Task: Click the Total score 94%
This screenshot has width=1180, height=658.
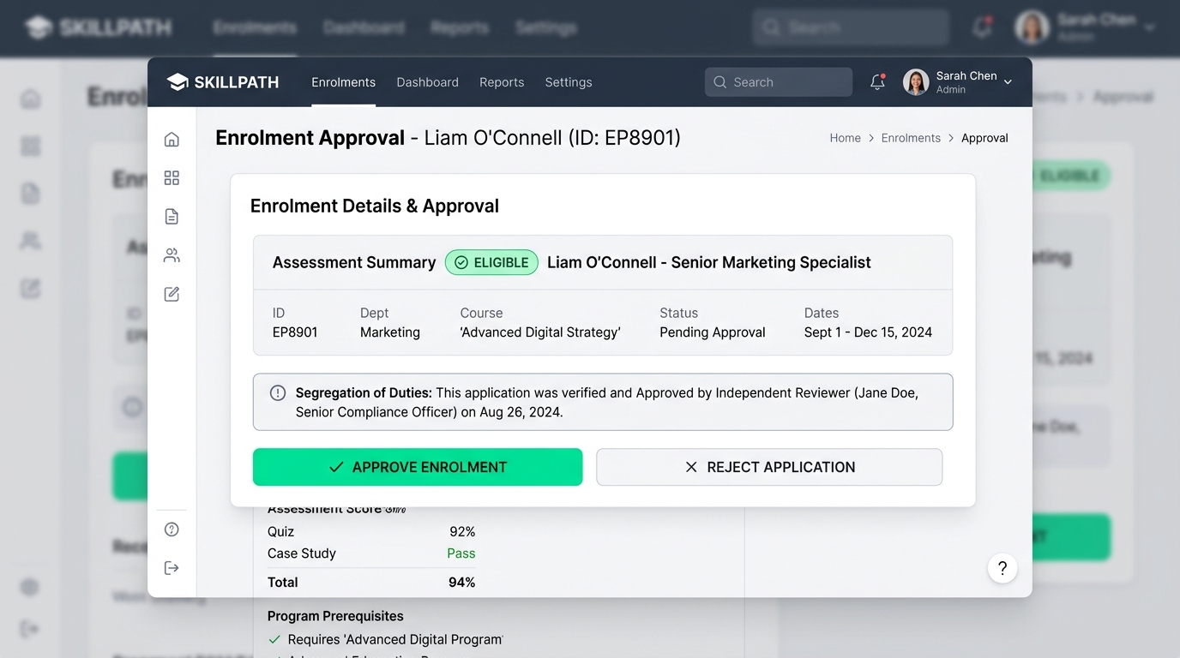Action: 461,583
